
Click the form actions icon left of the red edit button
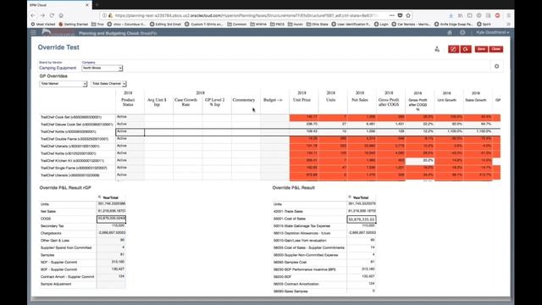437,49
